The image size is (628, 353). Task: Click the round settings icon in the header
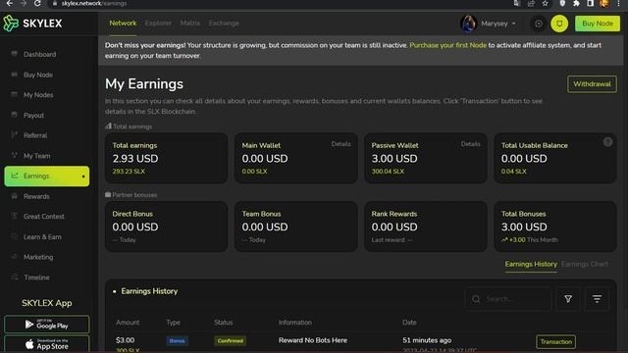pos(539,24)
